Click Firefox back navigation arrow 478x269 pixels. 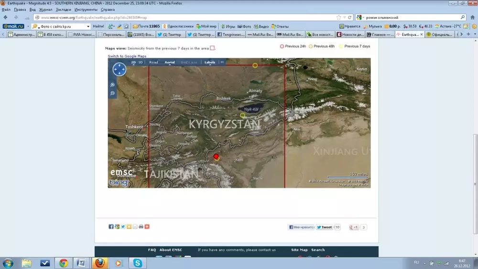point(6,17)
